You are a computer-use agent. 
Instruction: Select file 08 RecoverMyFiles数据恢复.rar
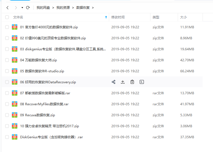point(44,104)
